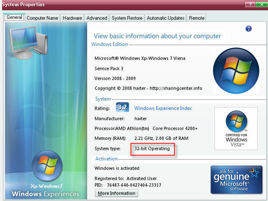Click the 'View basic information about your computer' heading
Screen dimensions: 268x201
click(x=157, y=36)
